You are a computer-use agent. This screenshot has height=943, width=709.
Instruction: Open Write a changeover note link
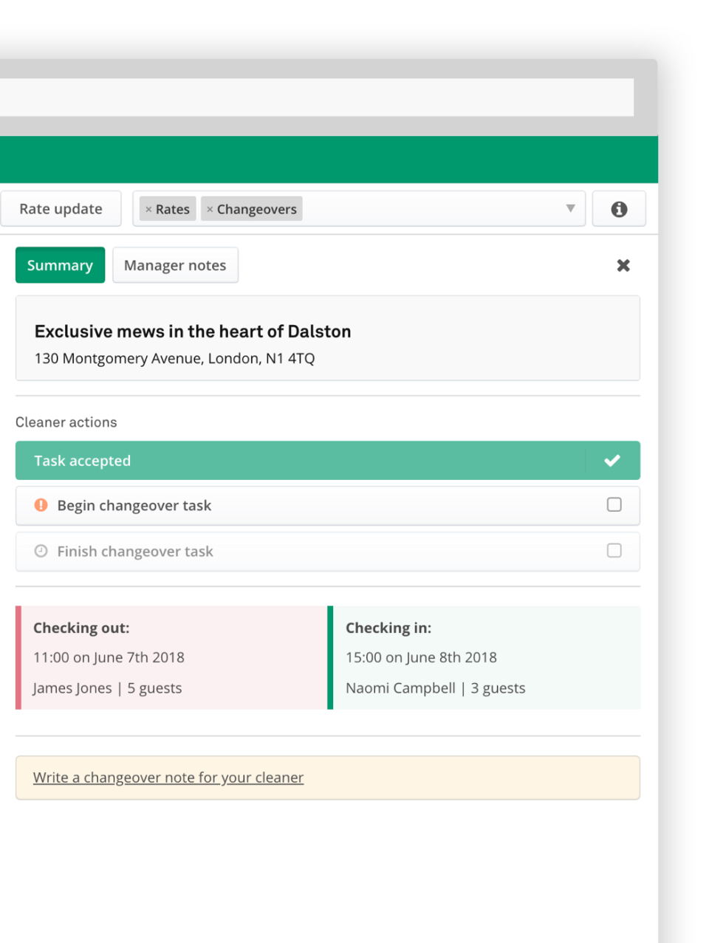click(x=168, y=778)
